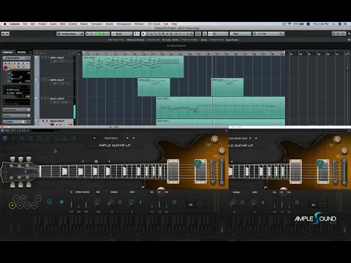
Task: Switch to the Inspector tab
Action: tap(8, 52)
